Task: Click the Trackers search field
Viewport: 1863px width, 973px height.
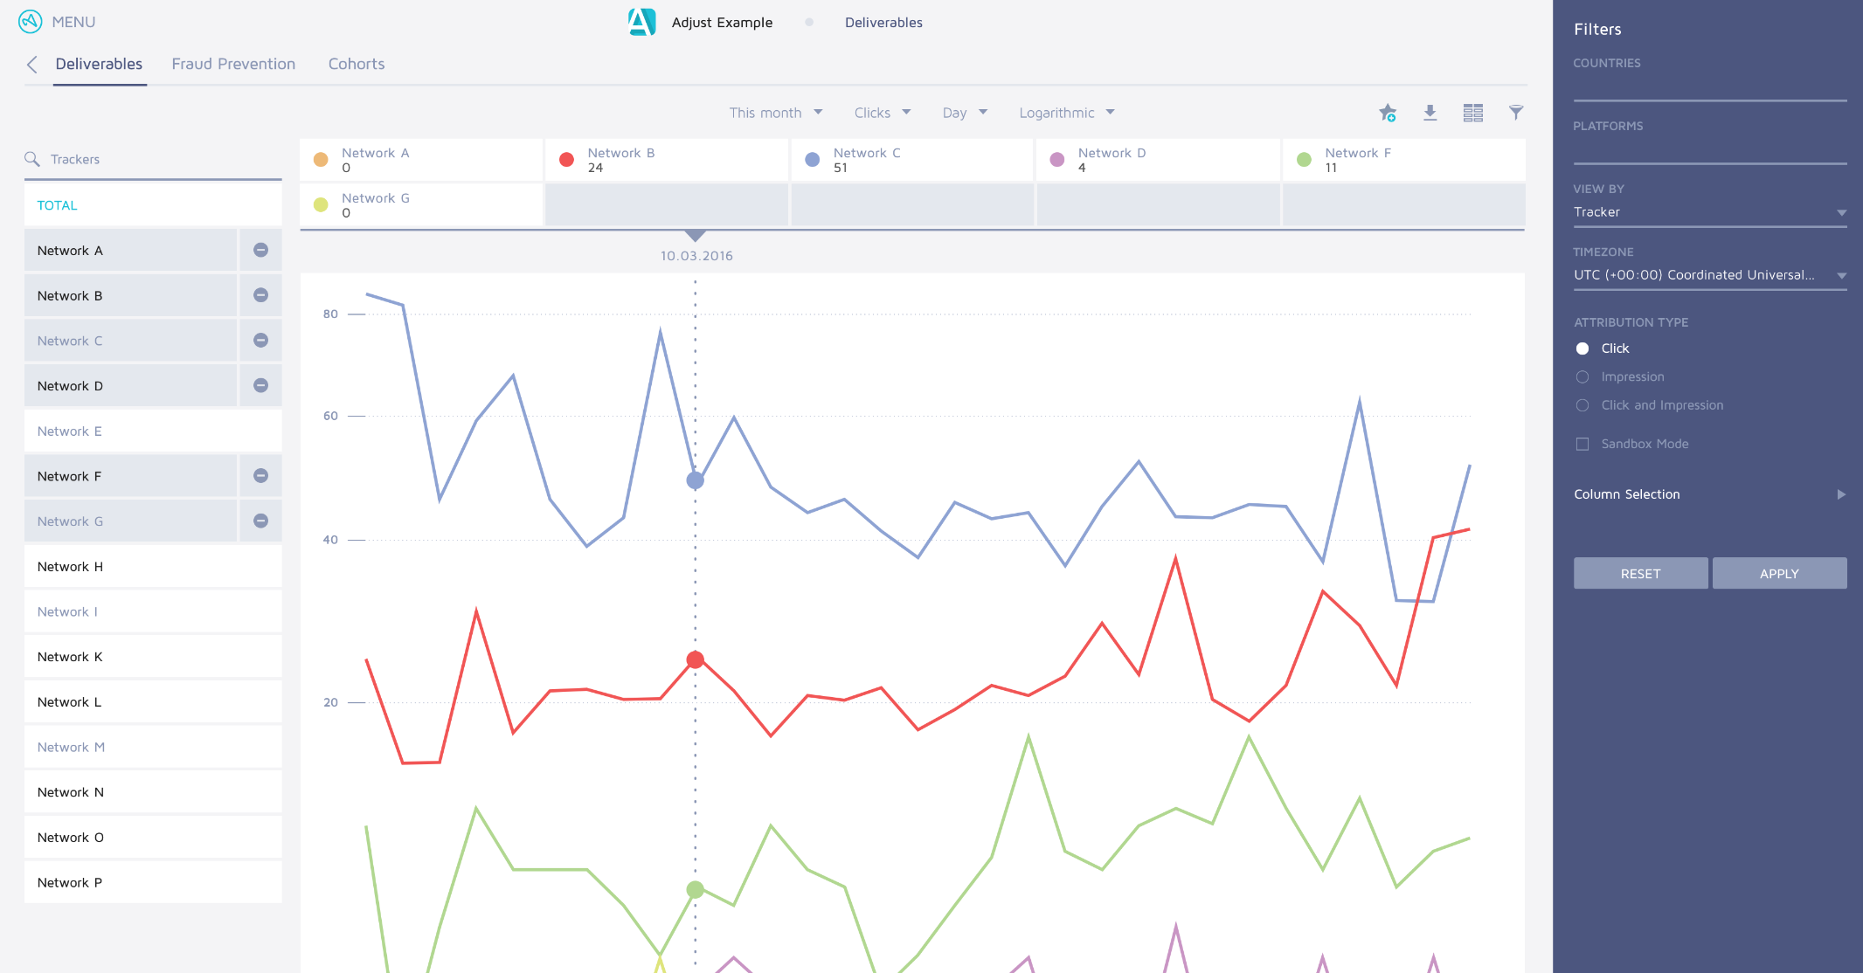Action: click(x=153, y=159)
